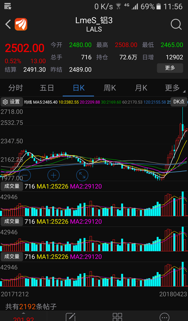Tap the 60:2170.53 moving average label
This screenshot has width=188, height=321.
132,102
